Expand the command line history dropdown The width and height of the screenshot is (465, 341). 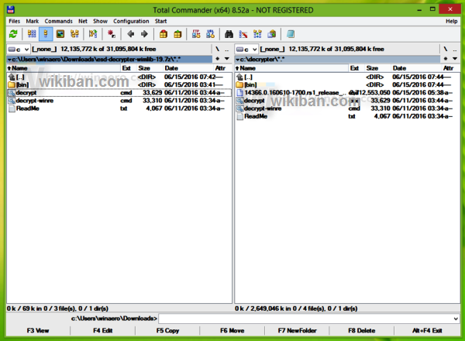point(456,319)
